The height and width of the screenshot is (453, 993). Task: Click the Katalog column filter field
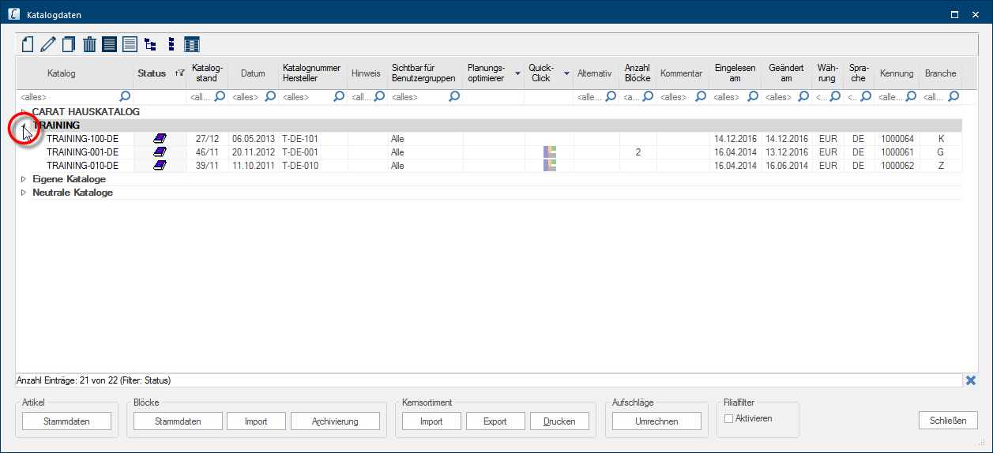pyautogui.click(x=67, y=97)
